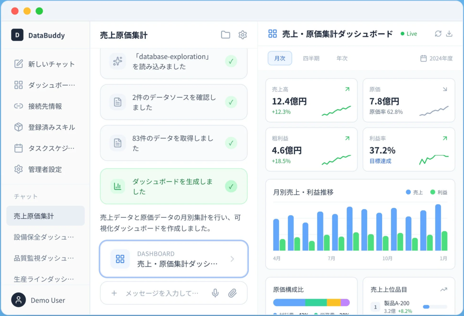Viewport: 464px width, 316px height.
Task: Attach a file using the paperclip icon
Action: click(232, 293)
